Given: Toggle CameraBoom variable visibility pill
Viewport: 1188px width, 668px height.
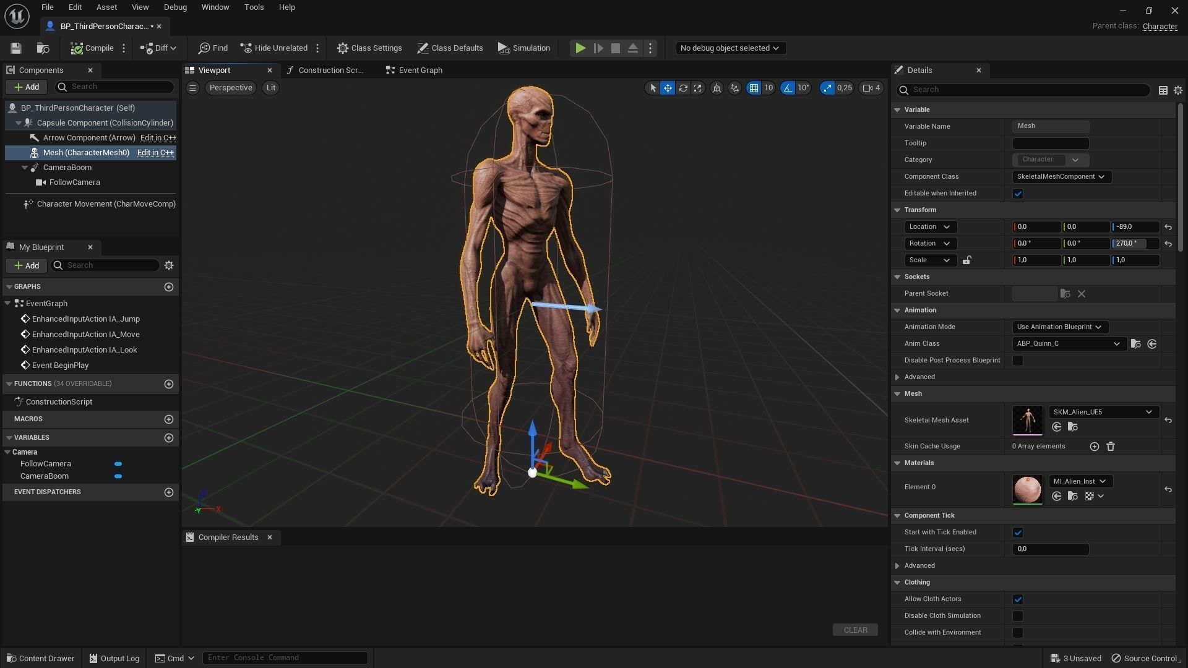Looking at the screenshot, I should (118, 476).
